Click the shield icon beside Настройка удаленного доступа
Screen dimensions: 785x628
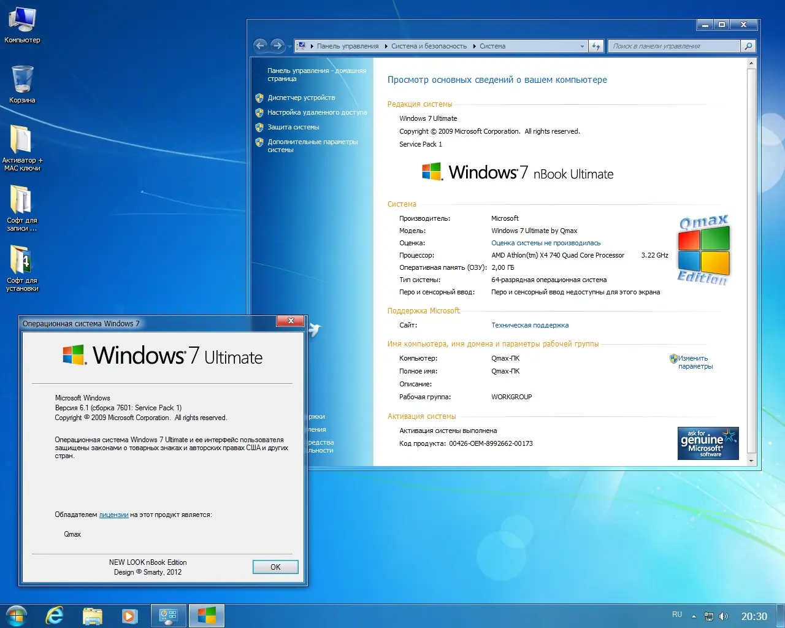(x=259, y=112)
